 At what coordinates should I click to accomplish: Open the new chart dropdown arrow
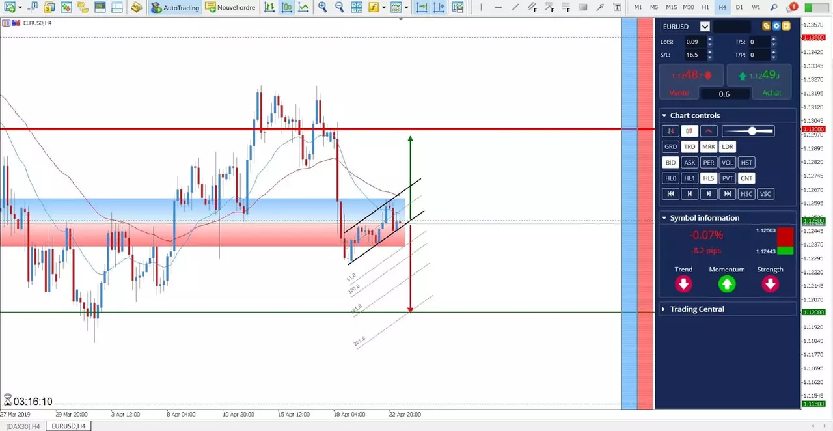[x=21, y=7]
